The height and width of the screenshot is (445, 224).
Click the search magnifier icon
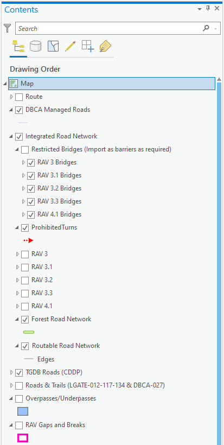pos(206,28)
